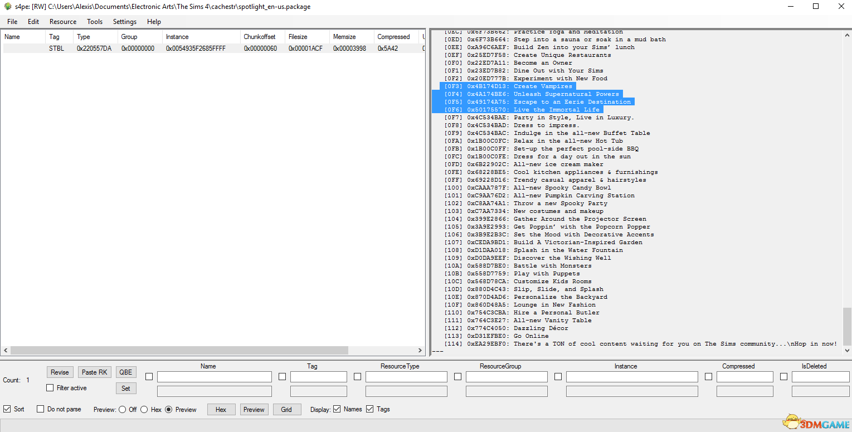The width and height of the screenshot is (852, 432).
Task: Sort by the Chunkoffset column header
Action: [263, 37]
